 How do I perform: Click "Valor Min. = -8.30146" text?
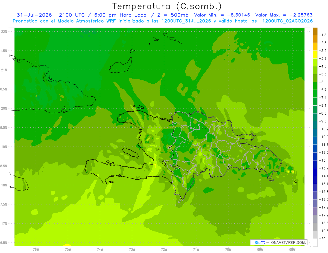click(222, 15)
